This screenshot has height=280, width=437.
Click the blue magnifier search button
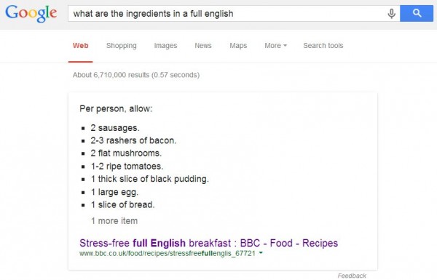tap(417, 13)
